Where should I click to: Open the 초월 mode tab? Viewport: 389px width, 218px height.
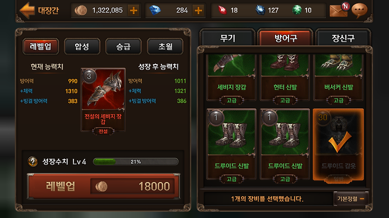[165, 46]
